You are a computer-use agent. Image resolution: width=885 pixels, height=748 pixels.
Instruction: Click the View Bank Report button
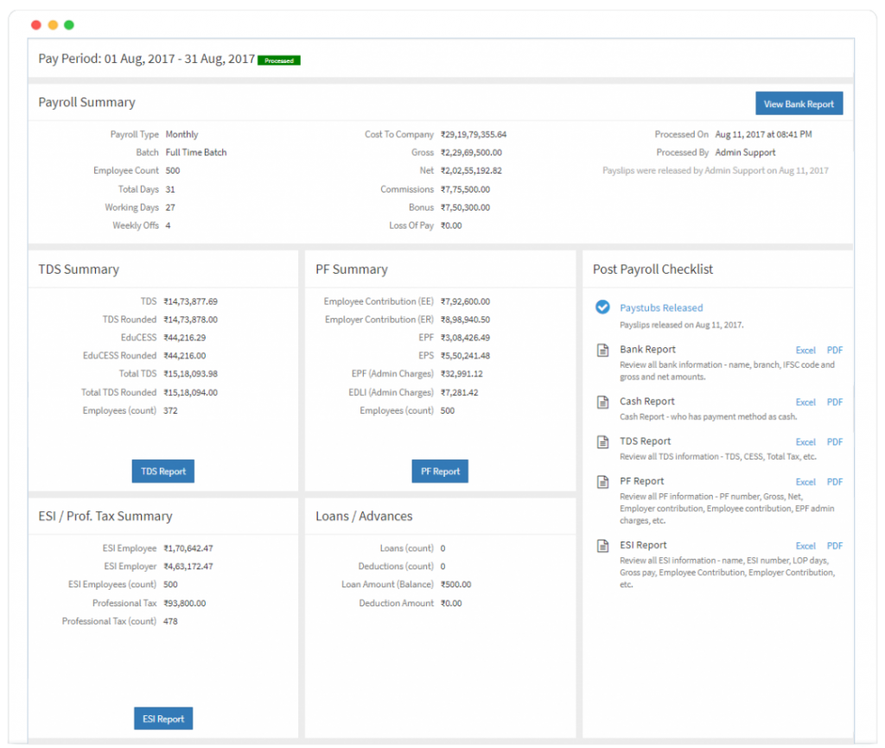pyautogui.click(x=799, y=103)
